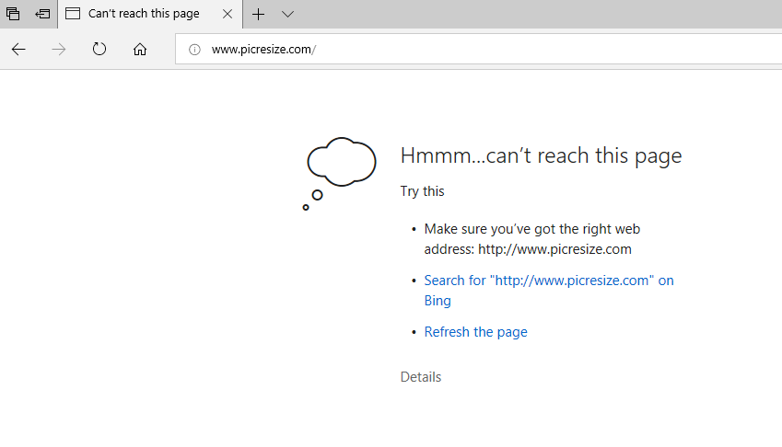This screenshot has width=782, height=447.
Task: Search for picresize.com on Bing link
Action: [x=549, y=291]
